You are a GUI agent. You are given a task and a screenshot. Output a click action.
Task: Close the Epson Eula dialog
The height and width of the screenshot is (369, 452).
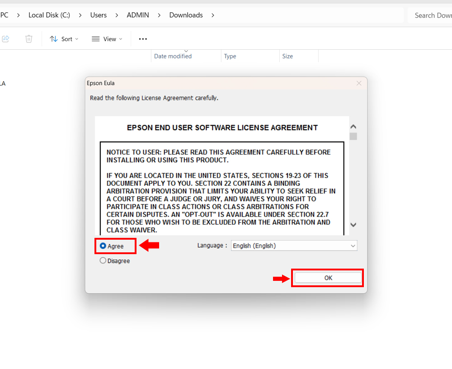click(359, 83)
